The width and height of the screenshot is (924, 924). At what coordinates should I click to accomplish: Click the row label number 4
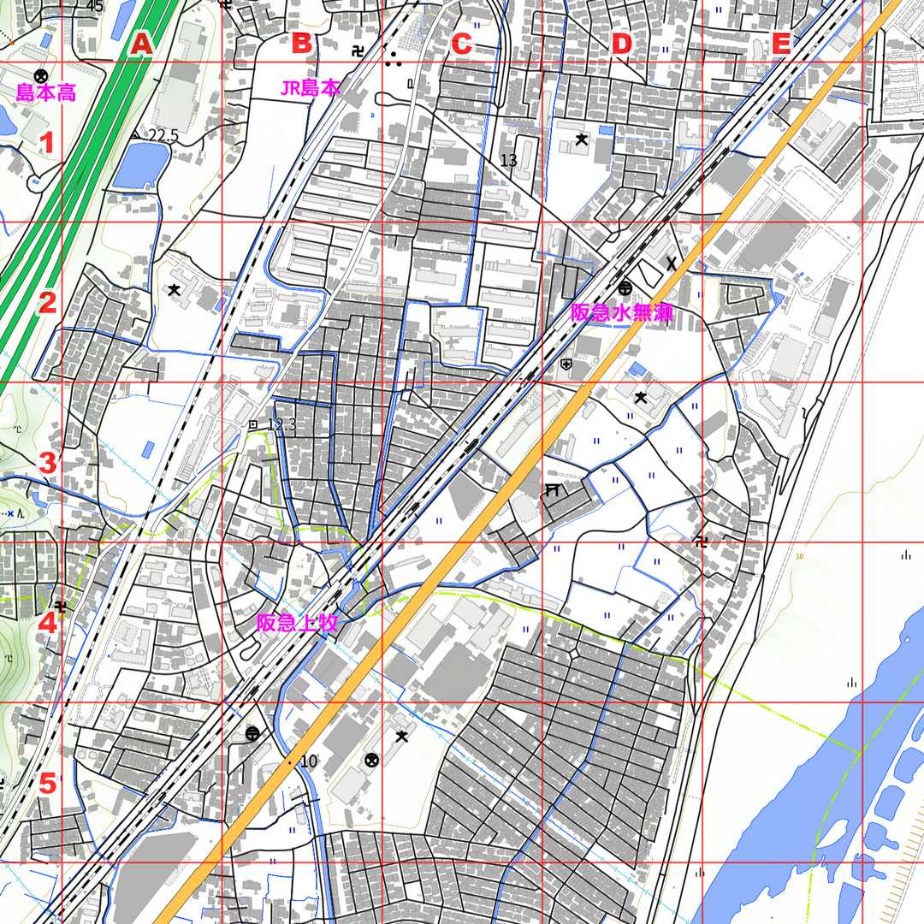pyautogui.click(x=47, y=623)
